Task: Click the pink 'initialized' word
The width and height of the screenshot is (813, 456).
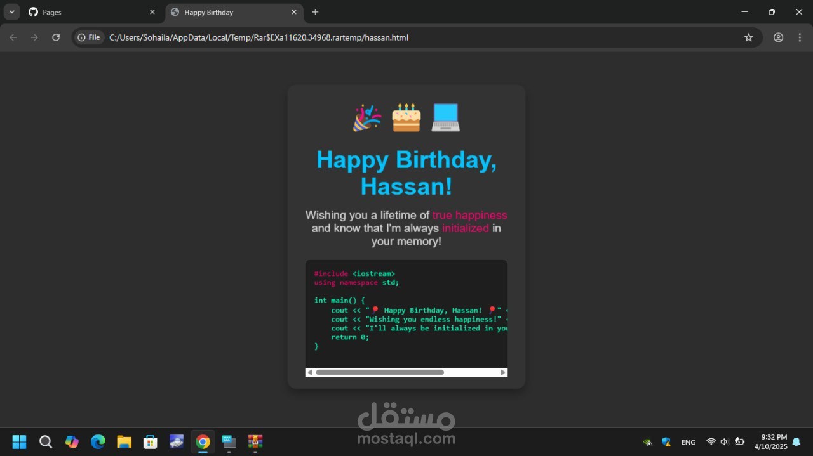Action: [466, 228]
